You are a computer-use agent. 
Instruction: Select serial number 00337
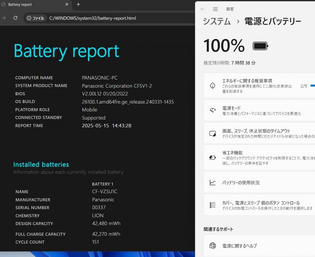click(99, 208)
